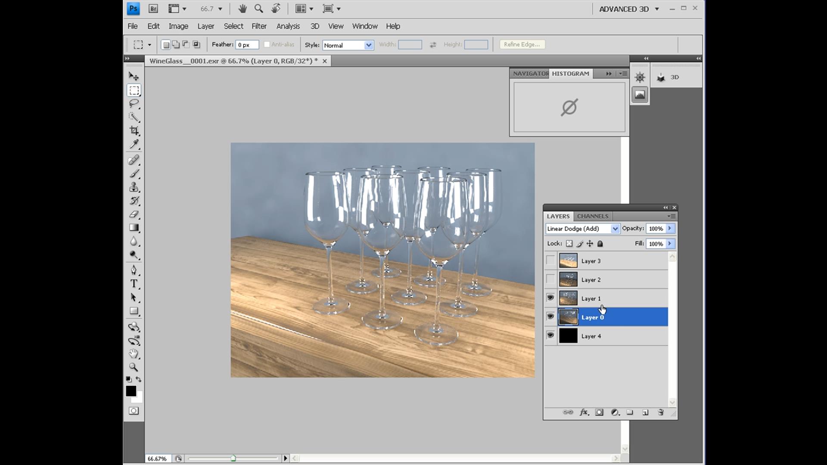The width and height of the screenshot is (827, 465).
Task: Open the Style dropdown
Action: point(348,45)
